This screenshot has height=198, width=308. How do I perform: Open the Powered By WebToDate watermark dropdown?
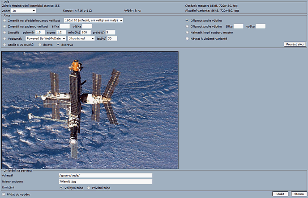tap(46, 38)
